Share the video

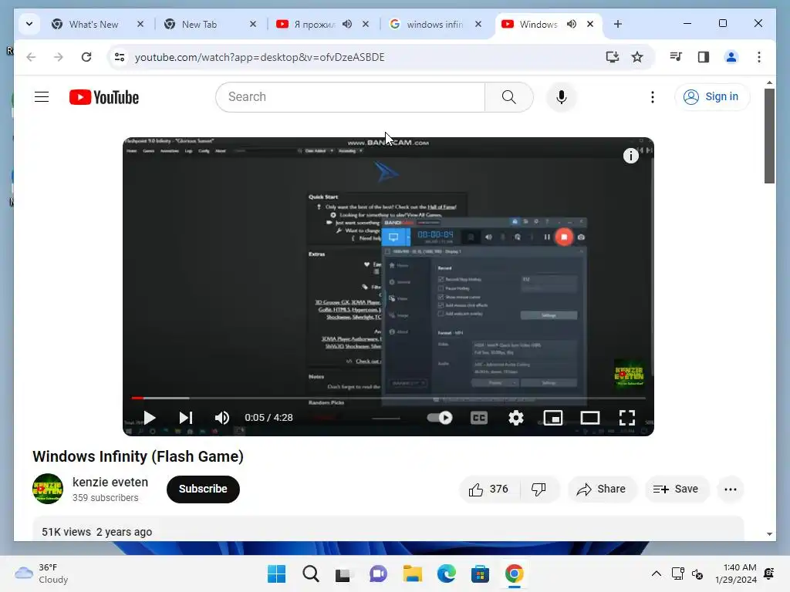coord(602,489)
